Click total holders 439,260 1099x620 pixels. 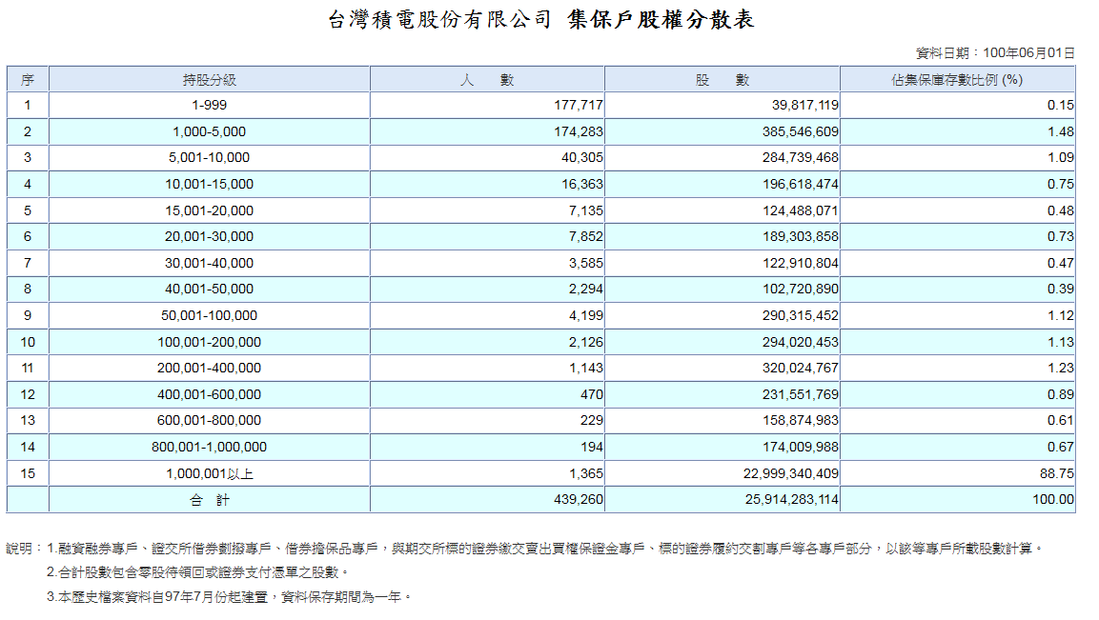click(579, 500)
